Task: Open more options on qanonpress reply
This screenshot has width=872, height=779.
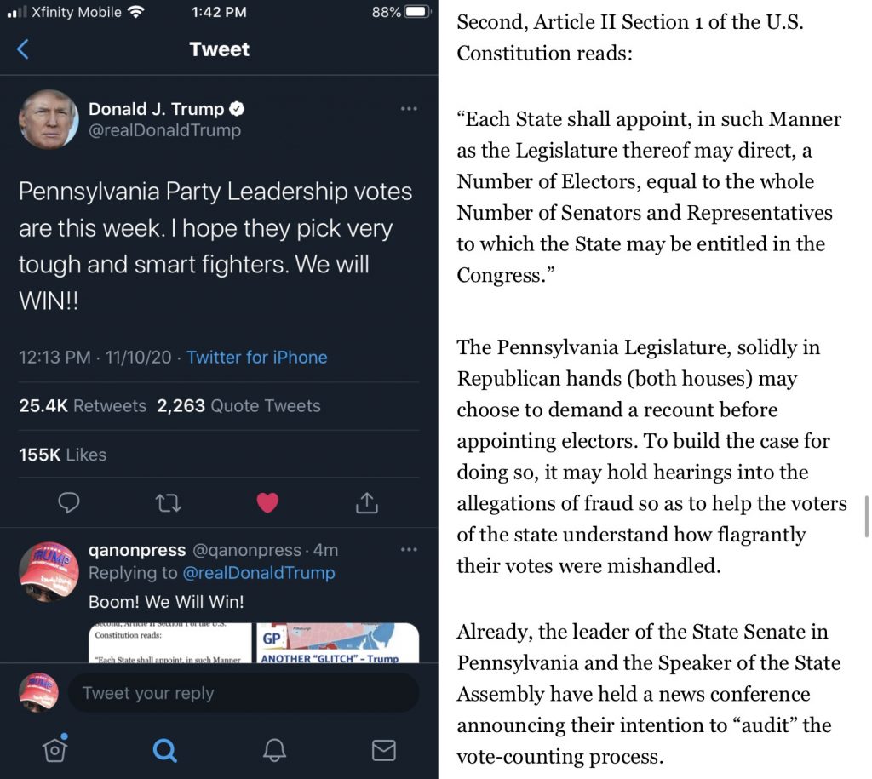Action: (409, 550)
